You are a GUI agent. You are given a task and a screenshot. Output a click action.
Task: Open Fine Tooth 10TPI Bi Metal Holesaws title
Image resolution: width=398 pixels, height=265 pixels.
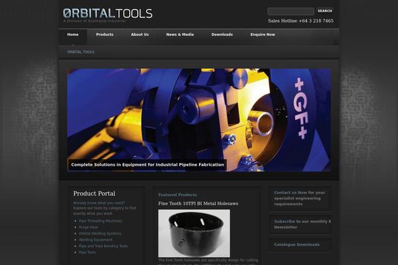[x=198, y=203]
